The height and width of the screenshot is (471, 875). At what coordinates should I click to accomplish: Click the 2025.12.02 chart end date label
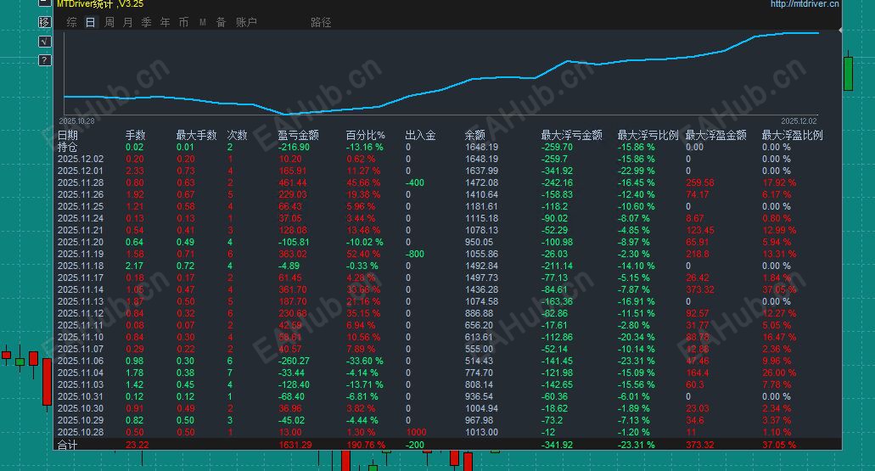pyautogui.click(x=799, y=121)
